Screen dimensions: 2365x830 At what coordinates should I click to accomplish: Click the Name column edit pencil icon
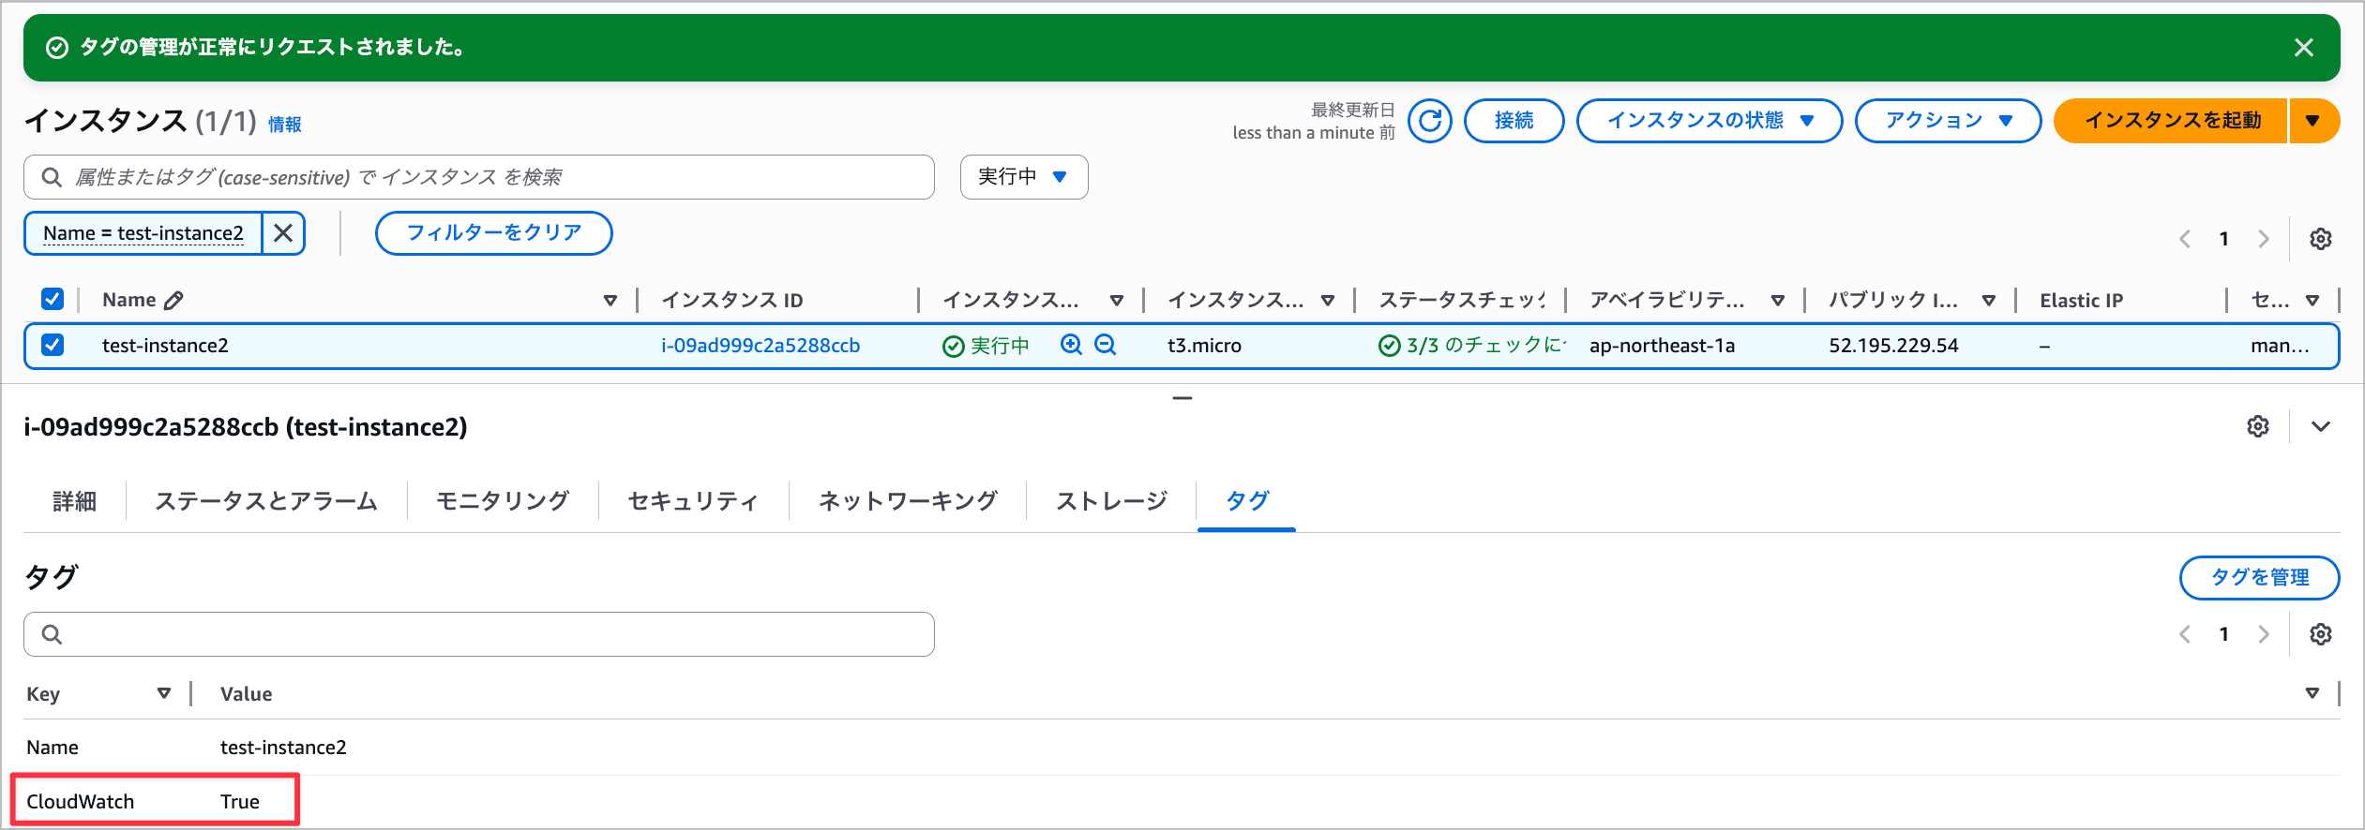(x=173, y=301)
